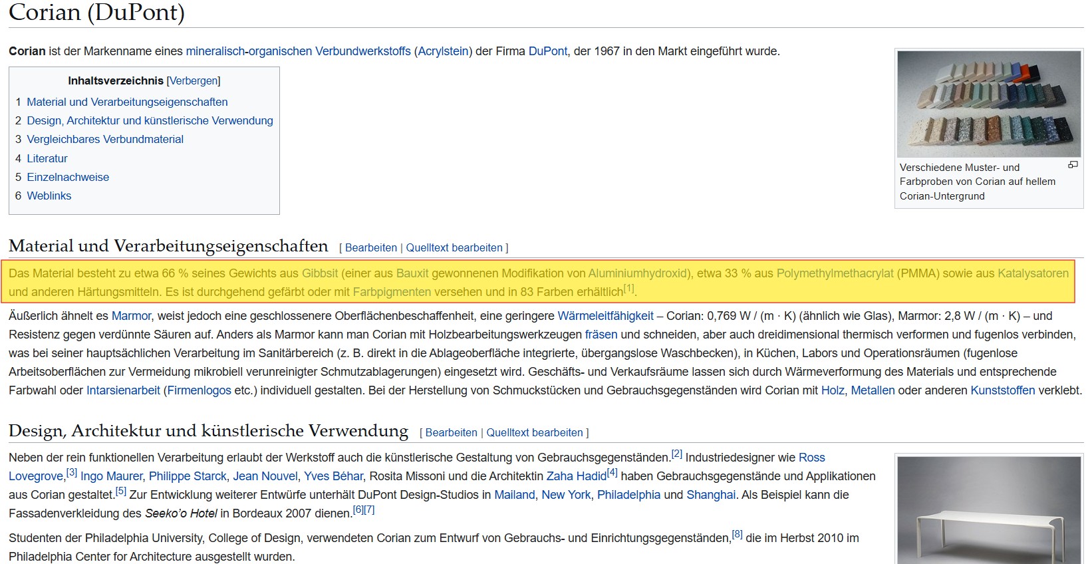
Task: Go to the Literatur contents entry
Action: pos(47,158)
